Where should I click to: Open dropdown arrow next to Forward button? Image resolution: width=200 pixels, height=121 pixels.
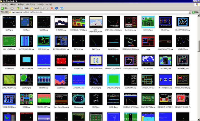[x=15, y=8]
